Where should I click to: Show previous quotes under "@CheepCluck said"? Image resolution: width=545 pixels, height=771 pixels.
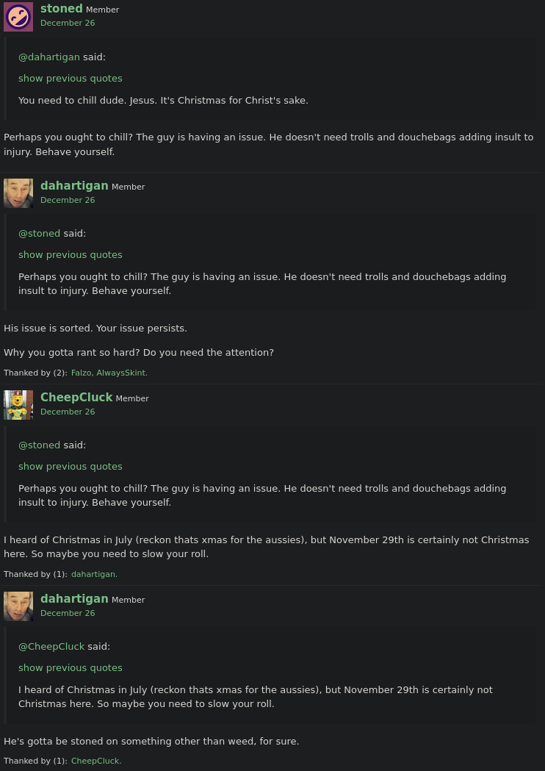click(x=71, y=668)
